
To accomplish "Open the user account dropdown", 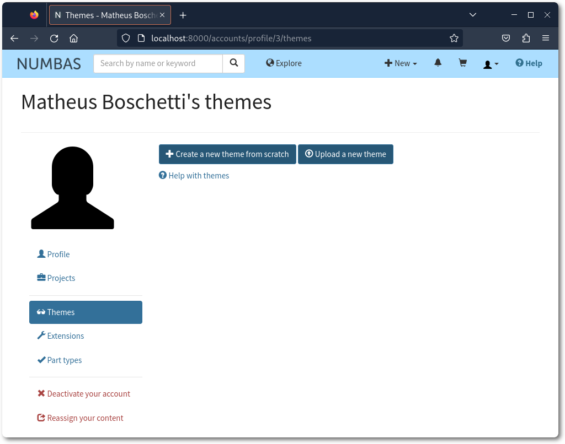I will pyautogui.click(x=491, y=64).
